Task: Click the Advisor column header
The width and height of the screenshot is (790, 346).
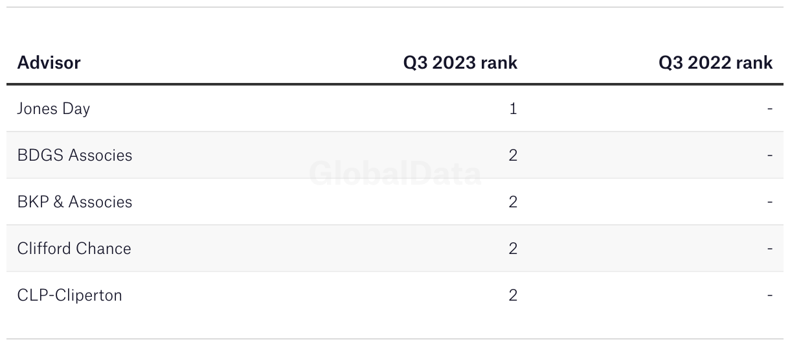Action: point(49,63)
